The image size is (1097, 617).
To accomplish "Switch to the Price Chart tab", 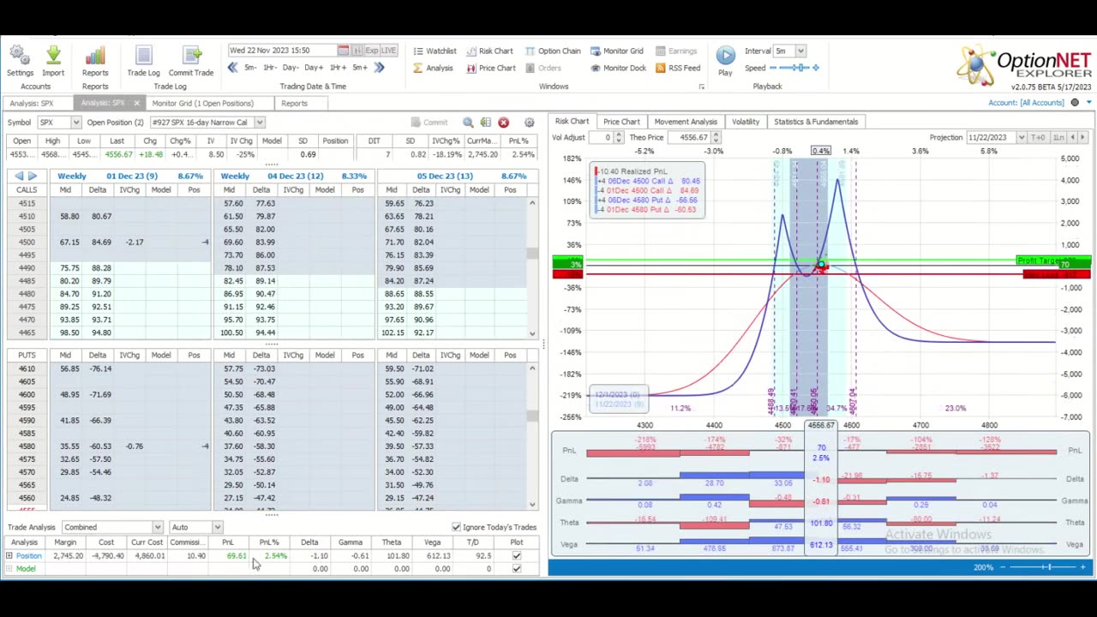I will tap(621, 122).
